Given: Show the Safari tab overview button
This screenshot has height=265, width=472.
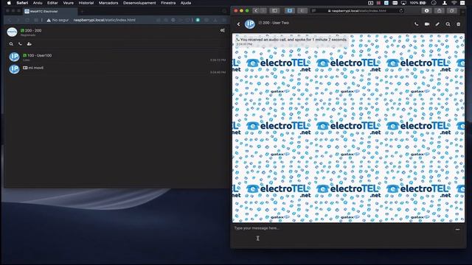Looking at the screenshot, I should coord(452,10).
